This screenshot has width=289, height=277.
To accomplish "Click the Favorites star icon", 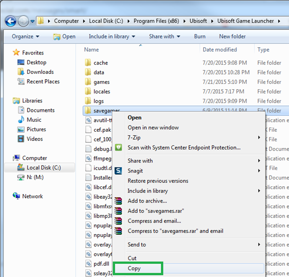I will [16, 53].
